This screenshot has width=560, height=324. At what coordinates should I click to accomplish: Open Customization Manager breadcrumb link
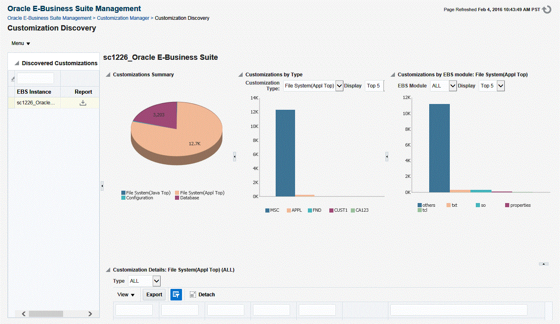click(x=123, y=18)
